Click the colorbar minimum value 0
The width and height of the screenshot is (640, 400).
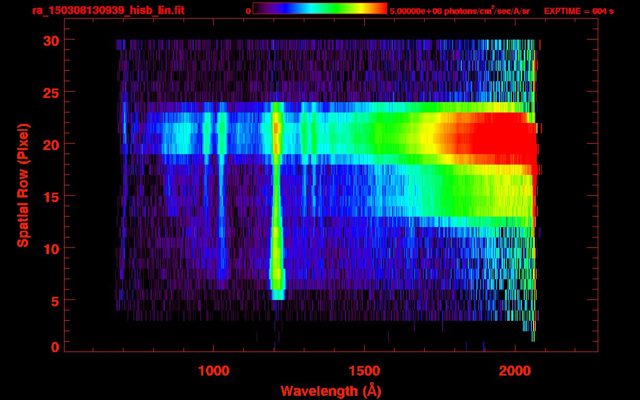[x=248, y=11]
